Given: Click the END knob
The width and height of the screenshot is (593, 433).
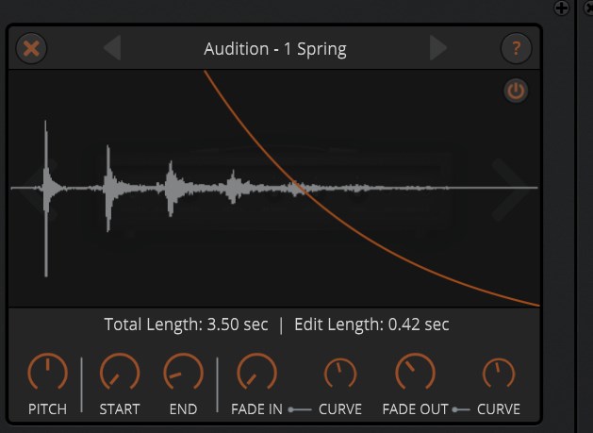Looking at the screenshot, I should tap(183, 374).
